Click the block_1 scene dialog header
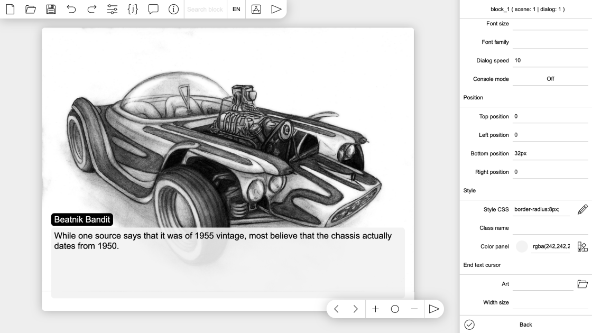The width and height of the screenshot is (592, 333). (x=528, y=9)
